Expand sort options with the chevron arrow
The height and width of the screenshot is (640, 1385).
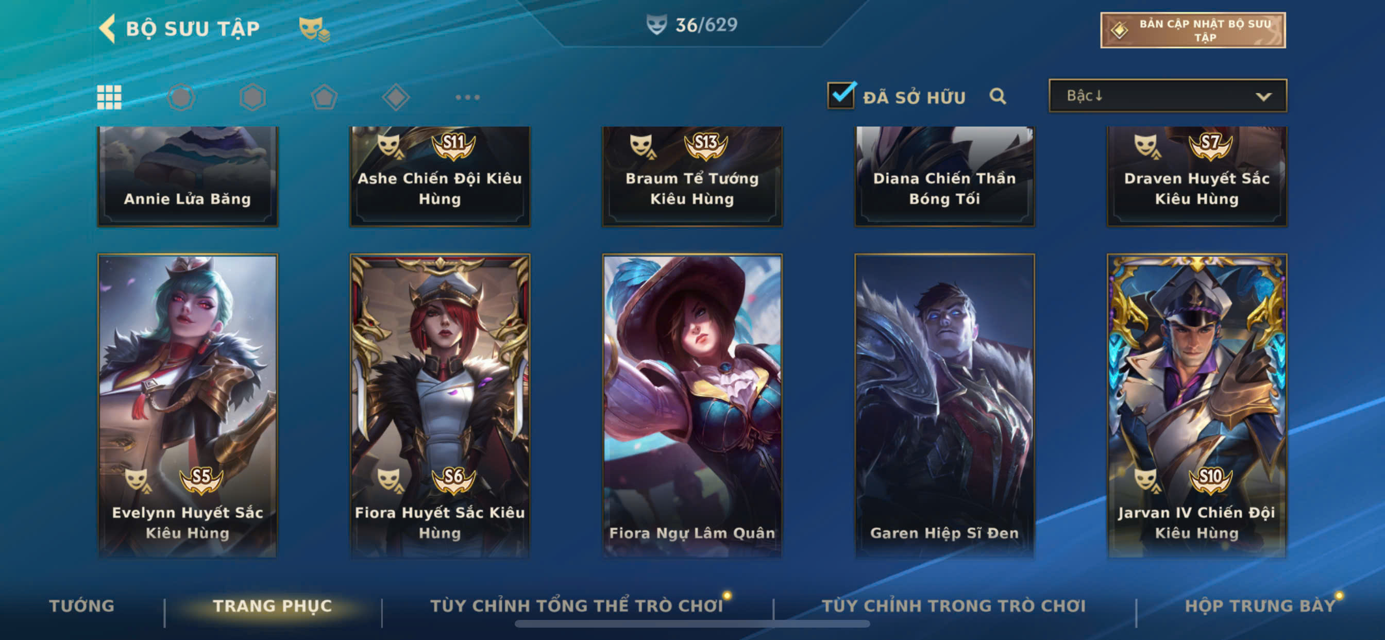1263,97
